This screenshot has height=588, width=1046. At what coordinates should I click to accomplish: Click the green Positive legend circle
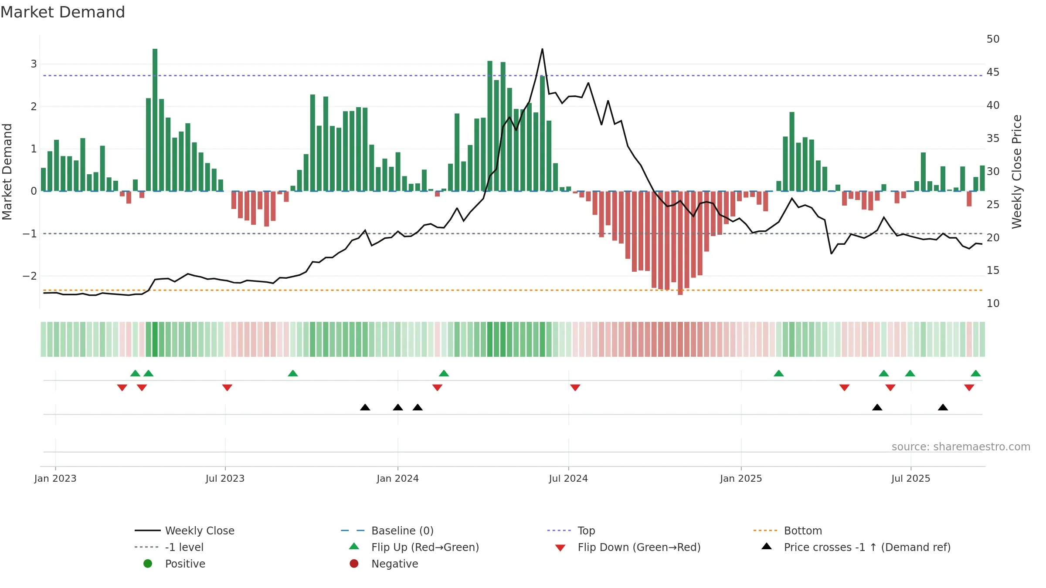148,564
